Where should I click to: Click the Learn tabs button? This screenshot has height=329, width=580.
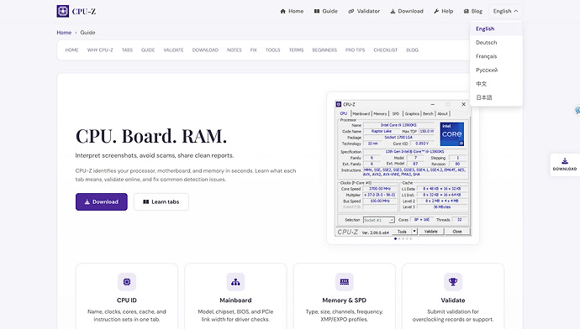[161, 202]
